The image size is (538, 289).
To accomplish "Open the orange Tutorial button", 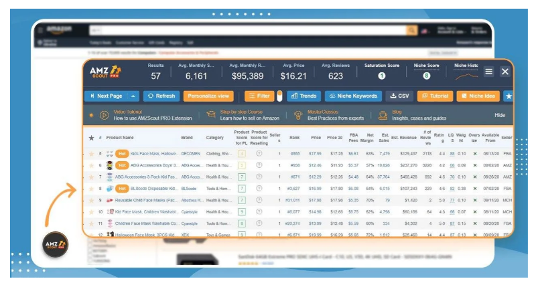I will tap(435, 96).
